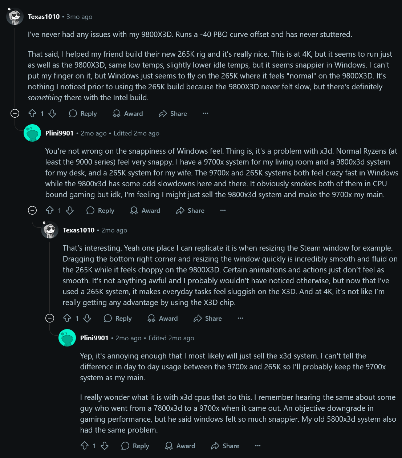402x458 pixels.
Task: Open more options on Texas1010's top comment
Action: coord(206,114)
